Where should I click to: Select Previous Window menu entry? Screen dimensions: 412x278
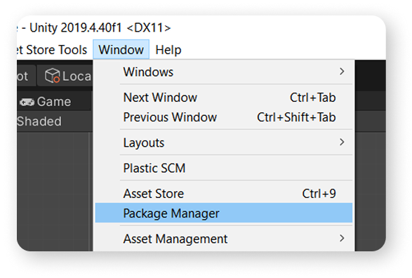point(224,117)
